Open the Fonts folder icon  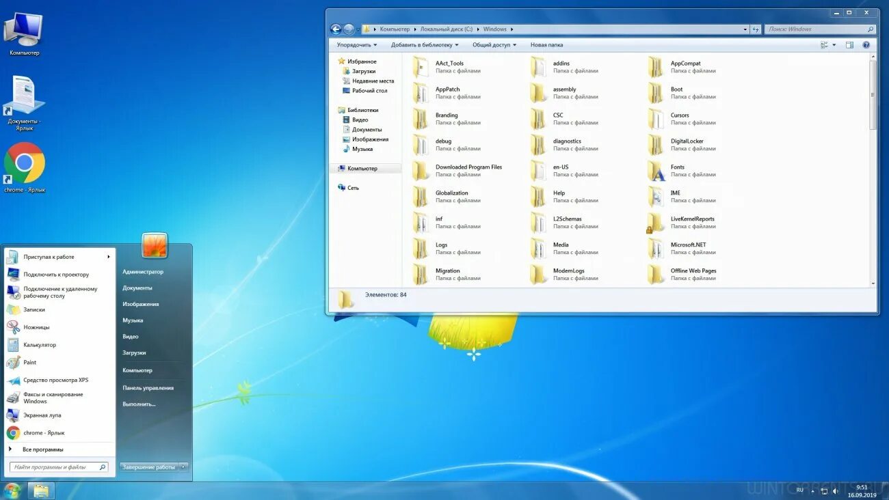pos(656,171)
